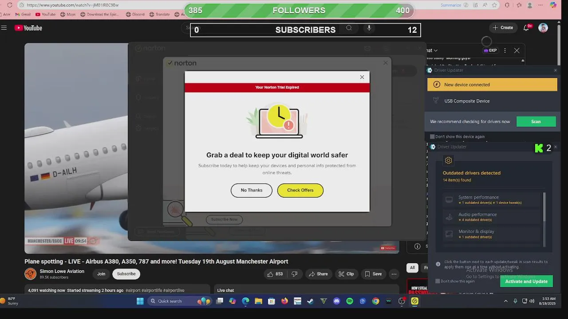Click the voice search microphone icon
This screenshot has height=319, width=568.
point(369,28)
